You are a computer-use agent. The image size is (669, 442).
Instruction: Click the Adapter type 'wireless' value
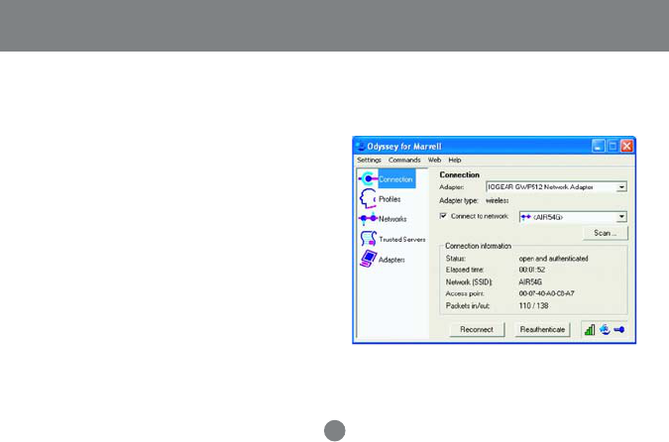click(498, 200)
